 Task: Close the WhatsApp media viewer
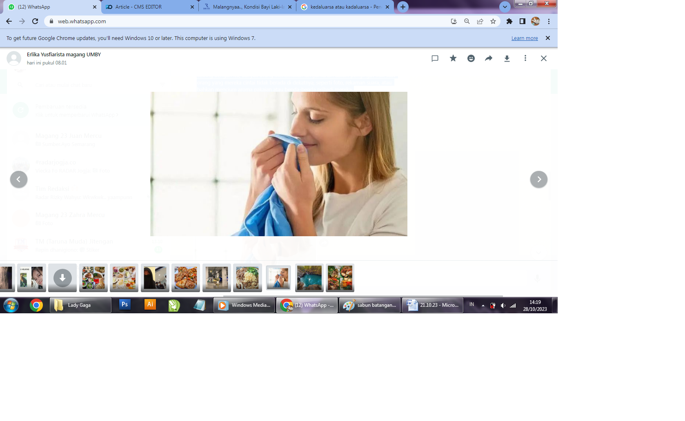[x=543, y=58]
